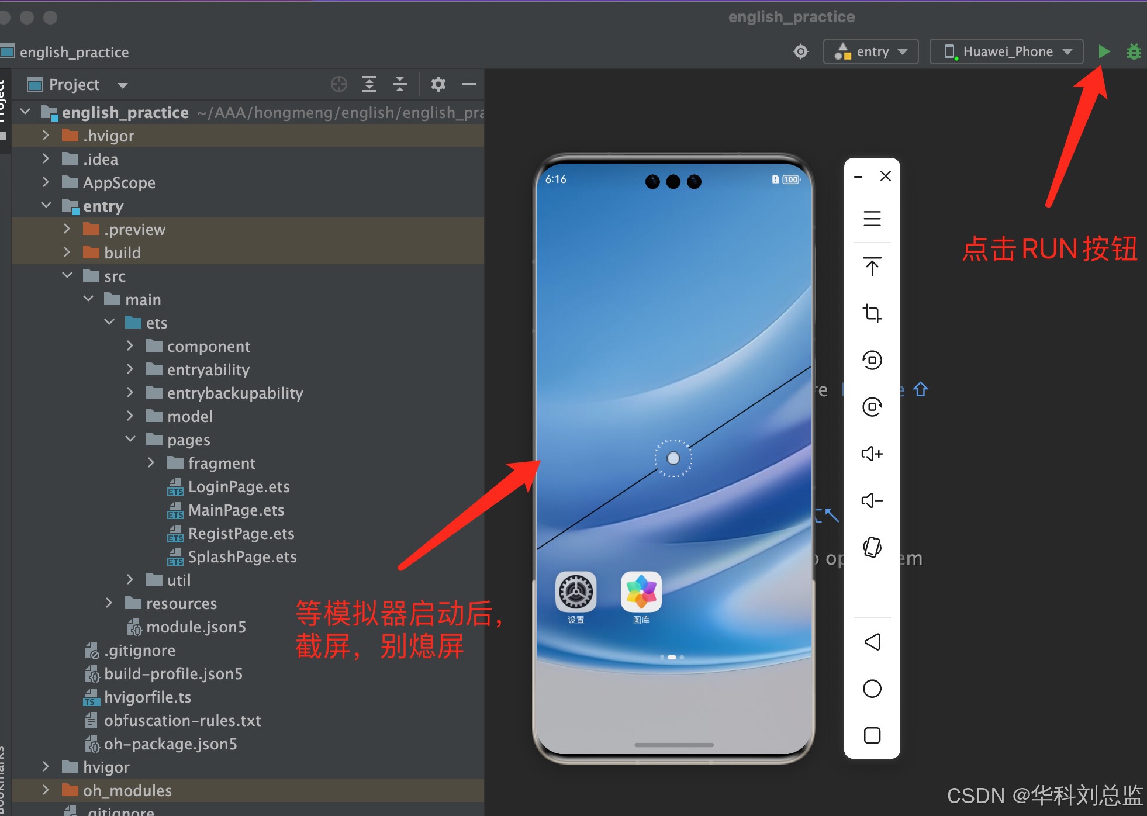Image resolution: width=1147 pixels, height=816 pixels.
Task: Collapse all in Project panel
Action: pyautogui.click(x=400, y=85)
